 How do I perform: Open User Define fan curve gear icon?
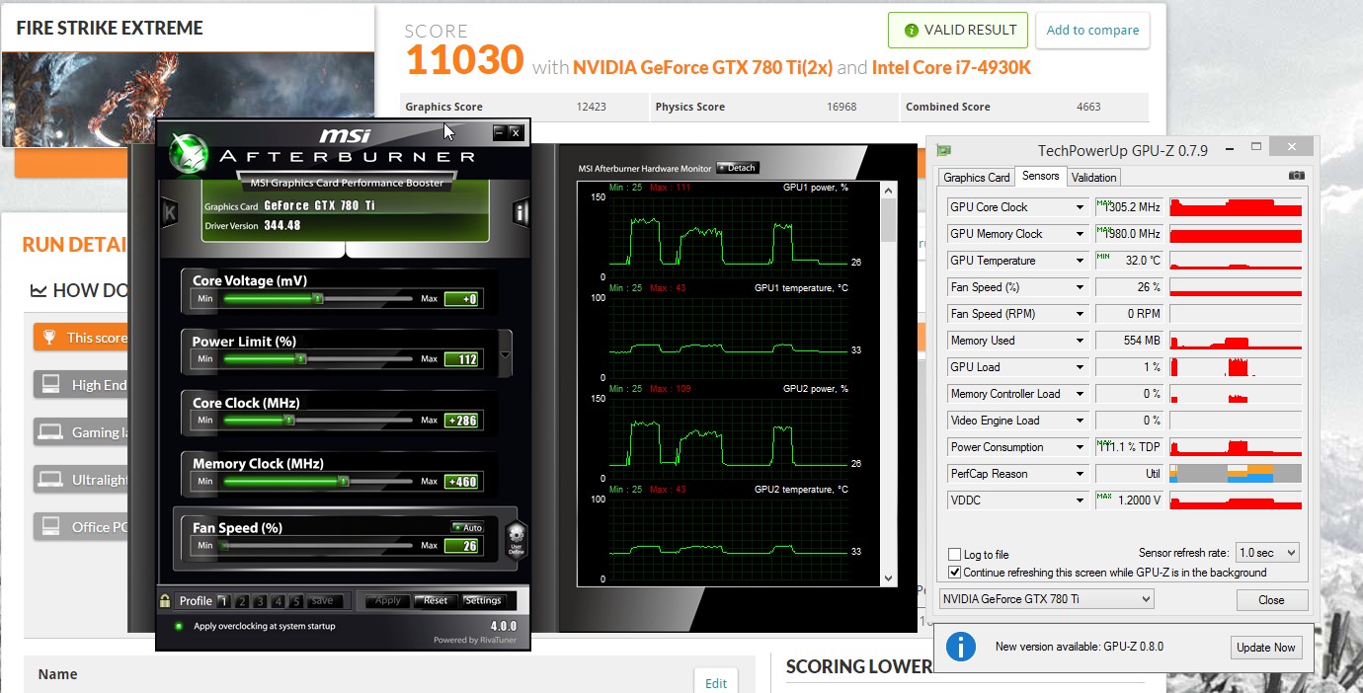click(x=516, y=538)
